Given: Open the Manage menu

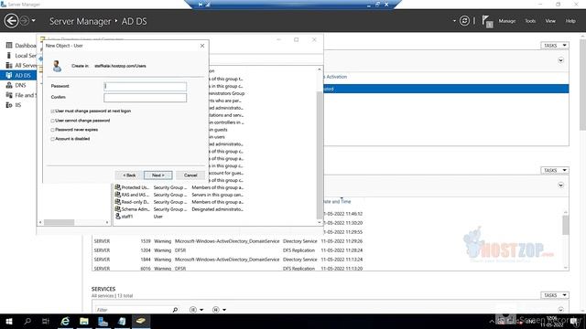Looking at the screenshot, I should point(506,21).
